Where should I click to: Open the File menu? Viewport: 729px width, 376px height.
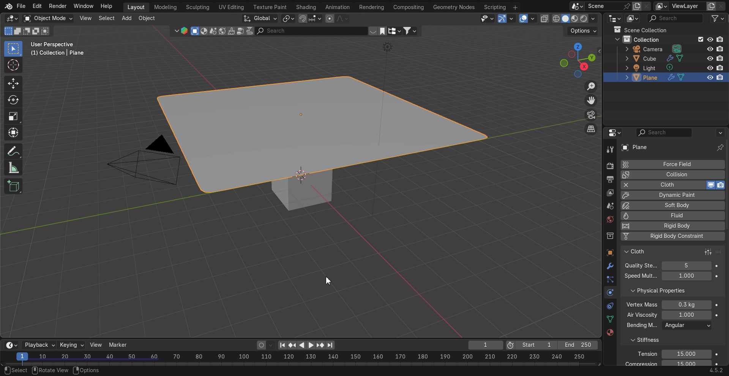tap(21, 6)
